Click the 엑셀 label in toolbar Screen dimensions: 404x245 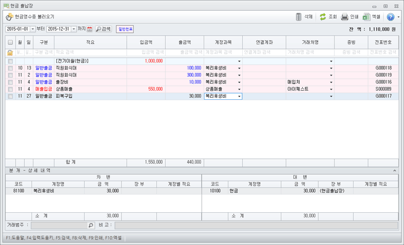point(376,17)
